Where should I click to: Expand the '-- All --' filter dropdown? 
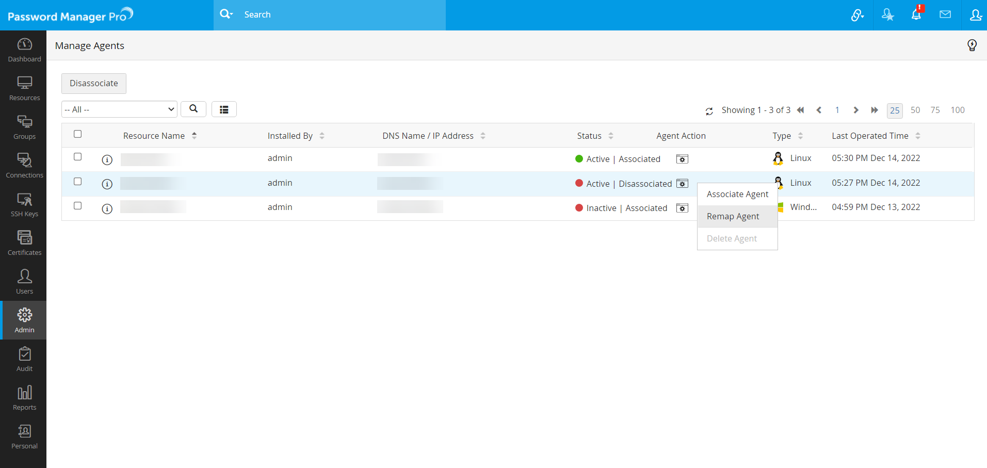click(x=119, y=109)
